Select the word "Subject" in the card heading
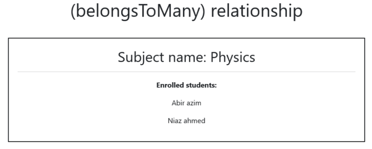Viewport: 372px width, 149px height. pos(141,57)
